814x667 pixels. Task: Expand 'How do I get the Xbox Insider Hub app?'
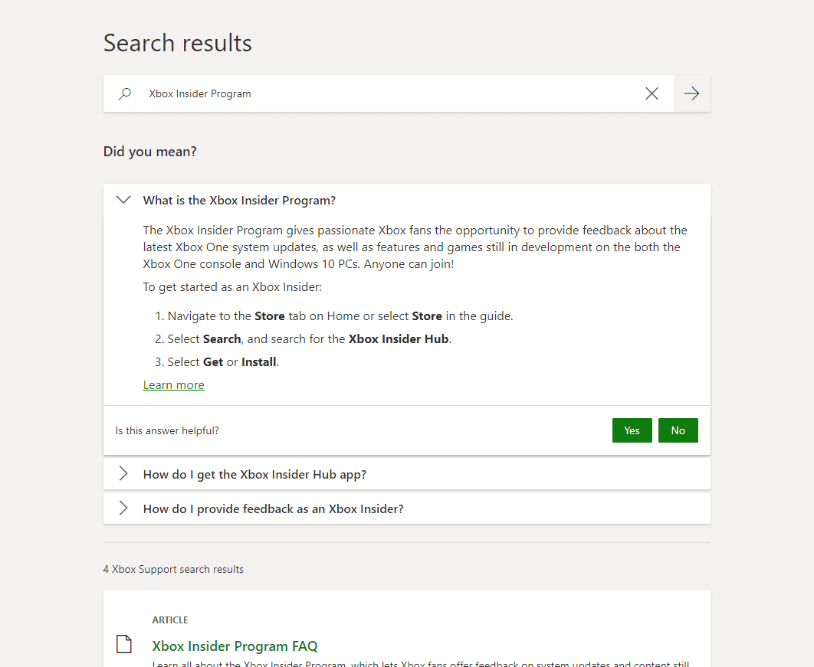point(406,474)
